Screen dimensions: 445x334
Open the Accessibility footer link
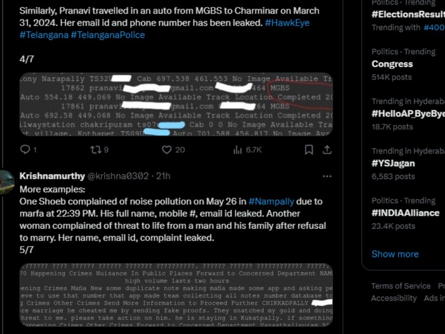(x=394, y=298)
